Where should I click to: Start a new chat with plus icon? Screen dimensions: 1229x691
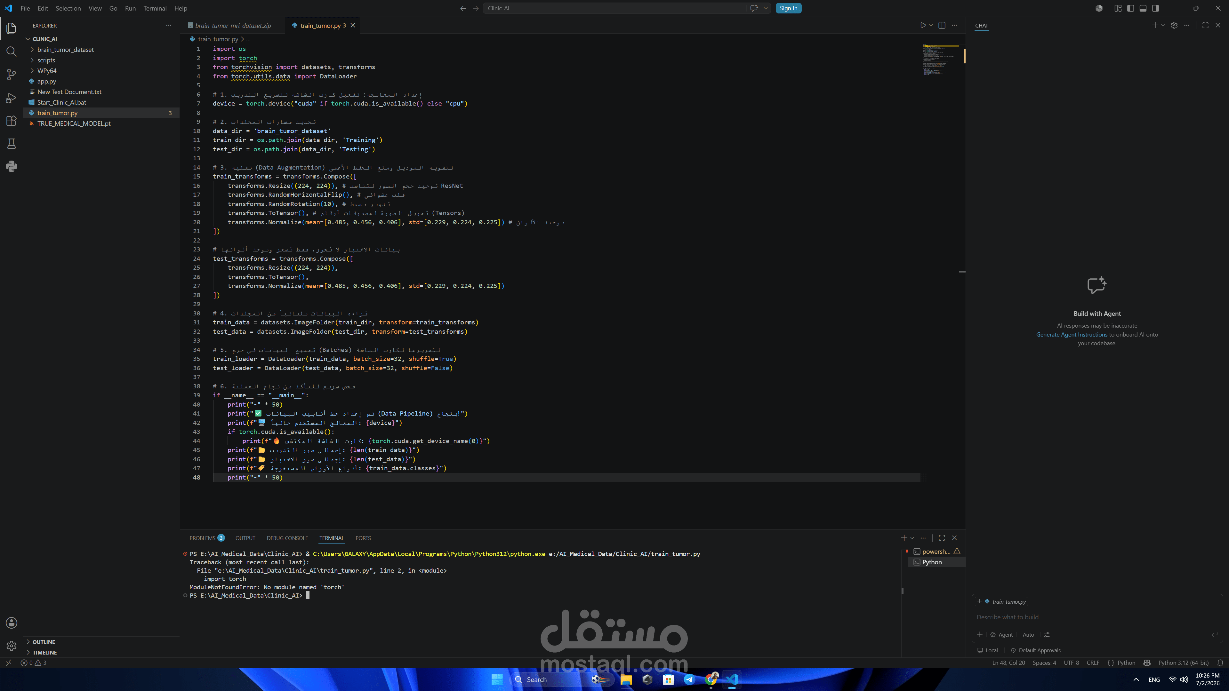click(1154, 25)
